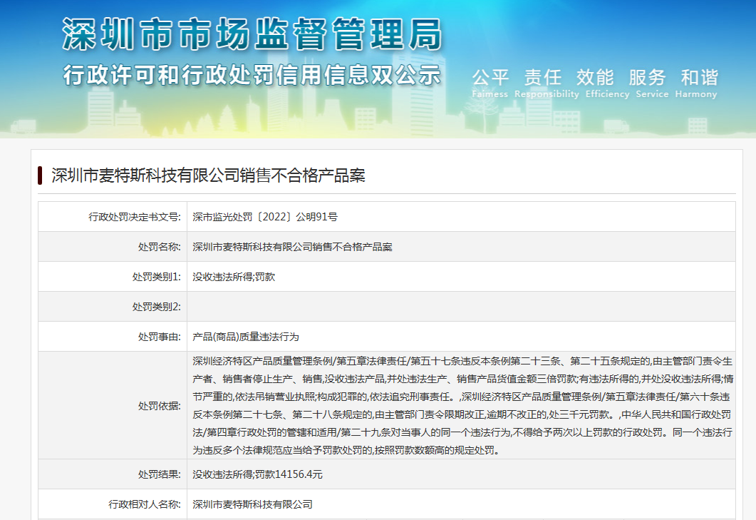756x520 pixels.
Task: Click the 行政许可和行政处罚信用信息双公示 subtitle
Action: click(252, 75)
